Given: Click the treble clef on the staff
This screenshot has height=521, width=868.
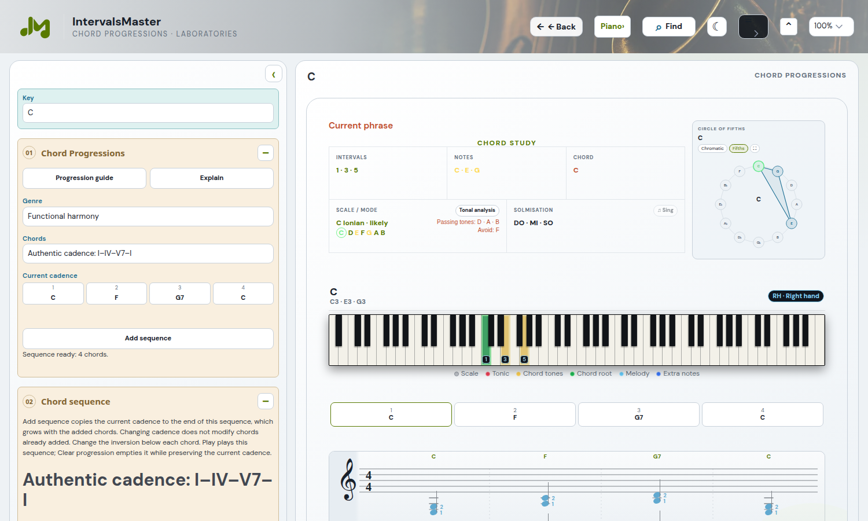Looking at the screenshot, I should (348, 480).
